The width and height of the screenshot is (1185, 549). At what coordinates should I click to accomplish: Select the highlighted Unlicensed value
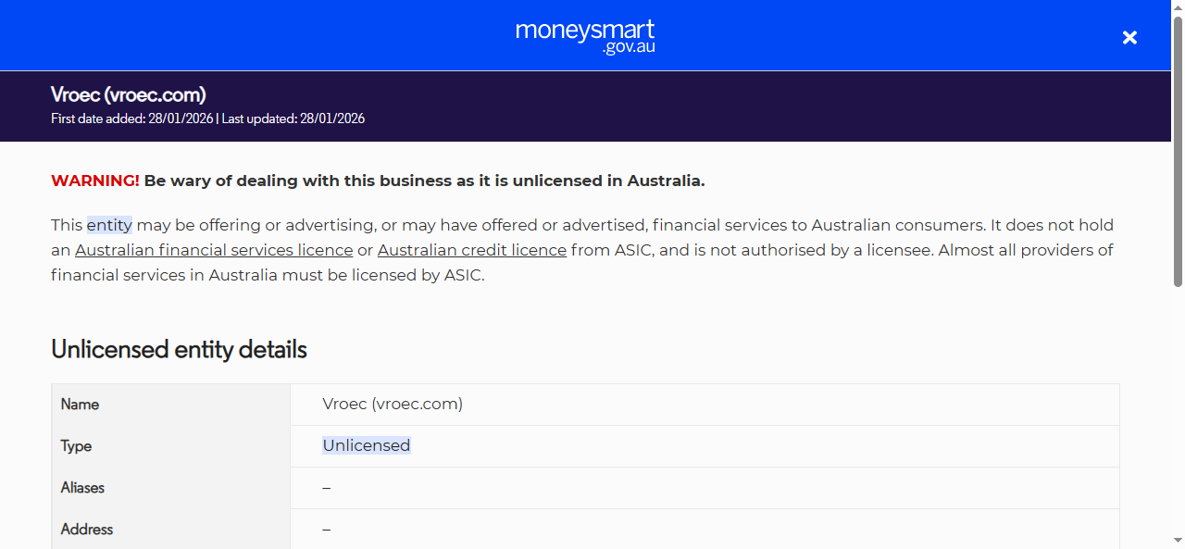[x=367, y=445]
